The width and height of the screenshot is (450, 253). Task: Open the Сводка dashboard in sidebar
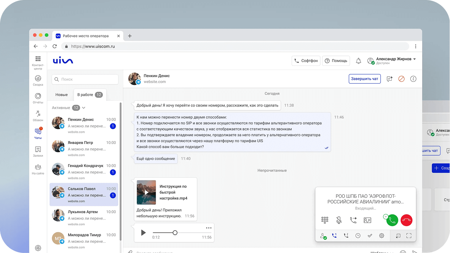pos(38,81)
